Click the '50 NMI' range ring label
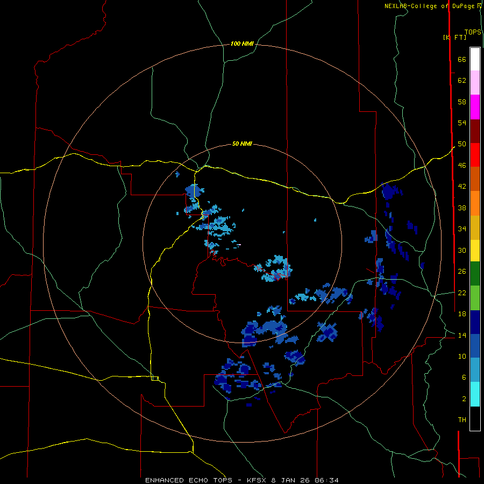The width and height of the screenshot is (484, 484). click(x=242, y=144)
